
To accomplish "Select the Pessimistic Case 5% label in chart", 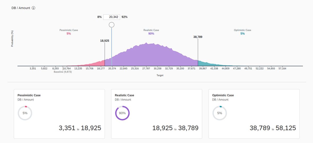I will point(69,32).
